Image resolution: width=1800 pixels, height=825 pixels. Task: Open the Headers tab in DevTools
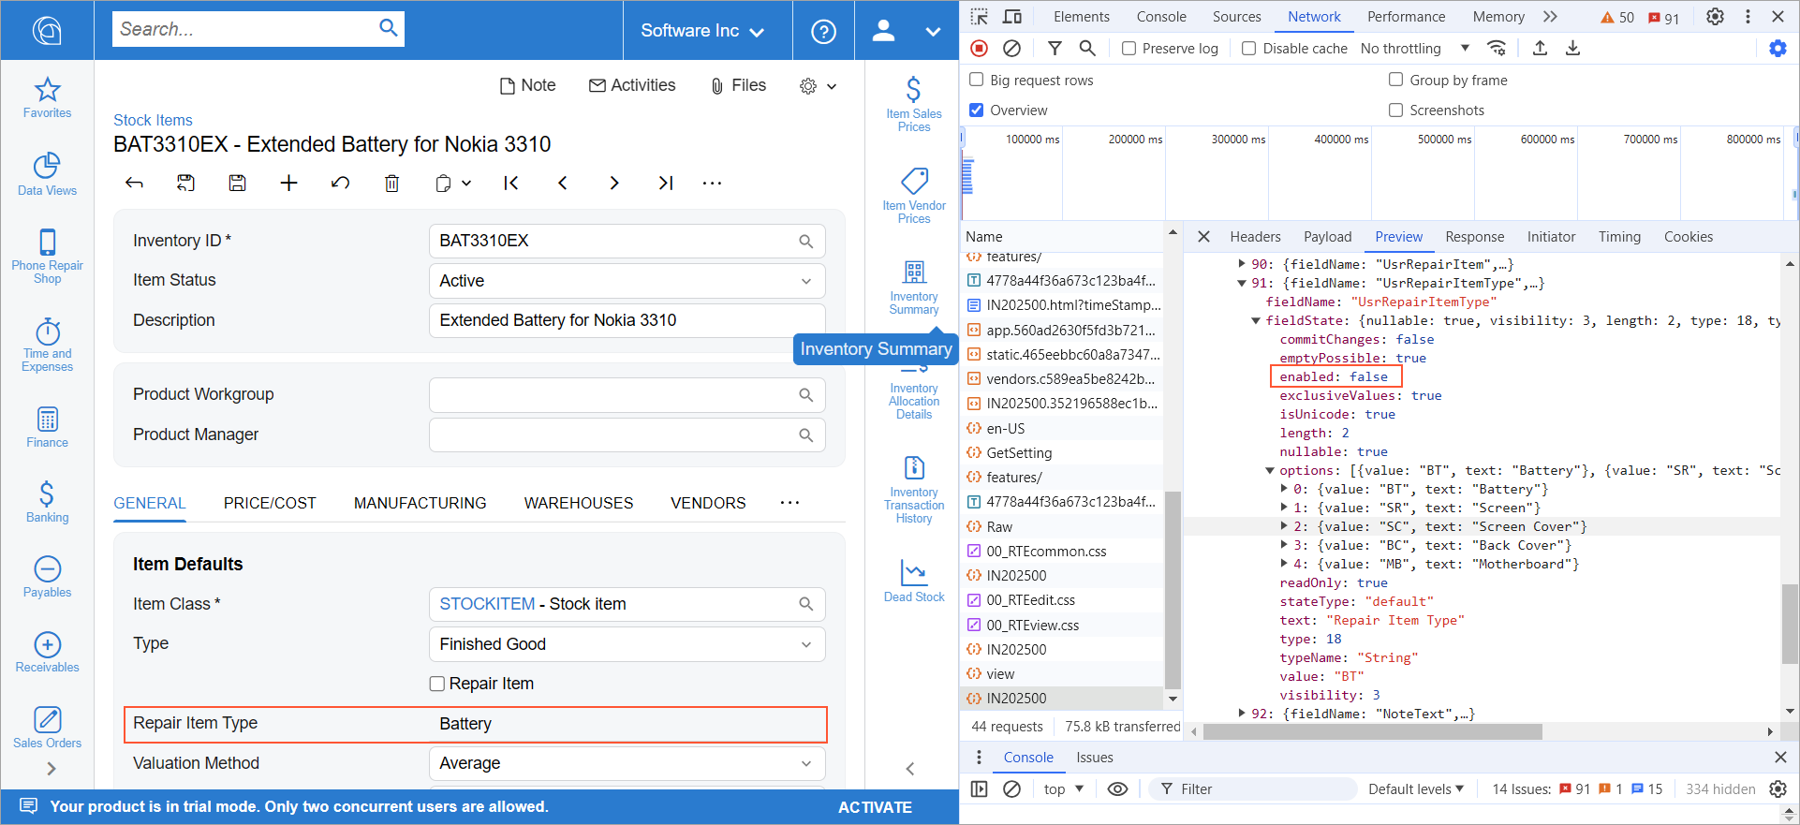1254,237
